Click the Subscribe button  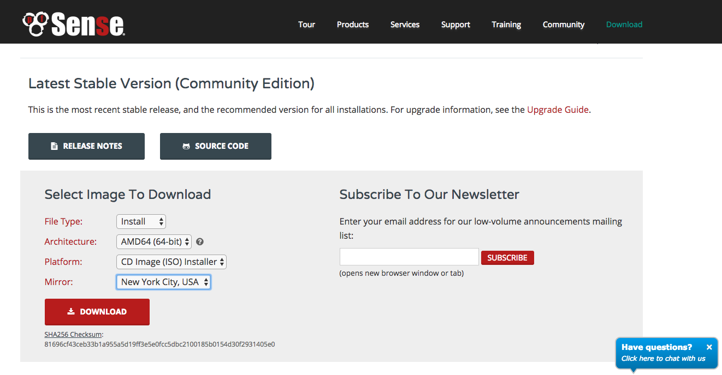pyautogui.click(x=507, y=258)
